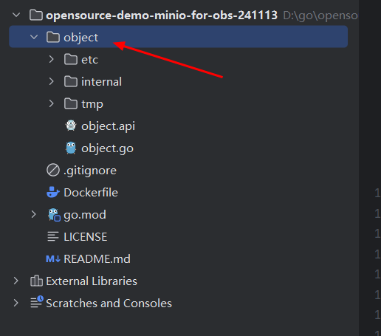
Task: Click the object.go Go file icon
Action: (71, 148)
